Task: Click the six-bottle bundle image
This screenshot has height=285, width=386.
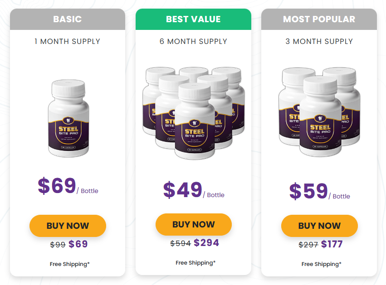Action: click(x=194, y=112)
